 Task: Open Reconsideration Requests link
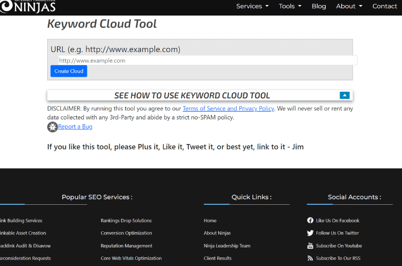[x=26, y=258]
